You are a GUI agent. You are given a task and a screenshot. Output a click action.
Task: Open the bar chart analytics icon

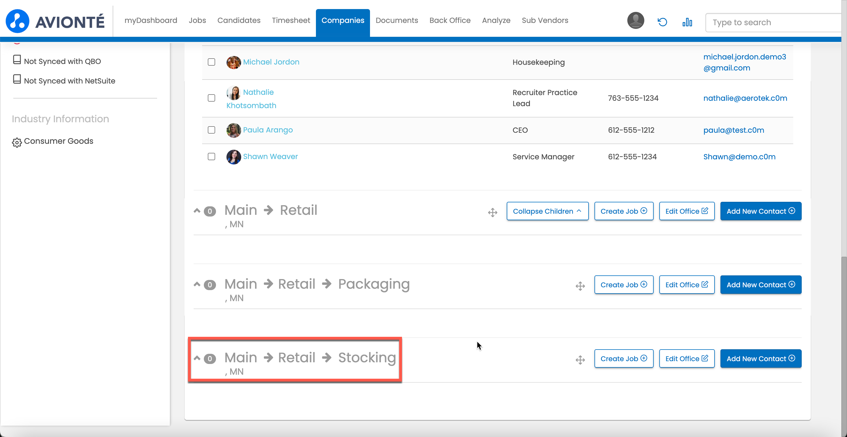[687, 22]
